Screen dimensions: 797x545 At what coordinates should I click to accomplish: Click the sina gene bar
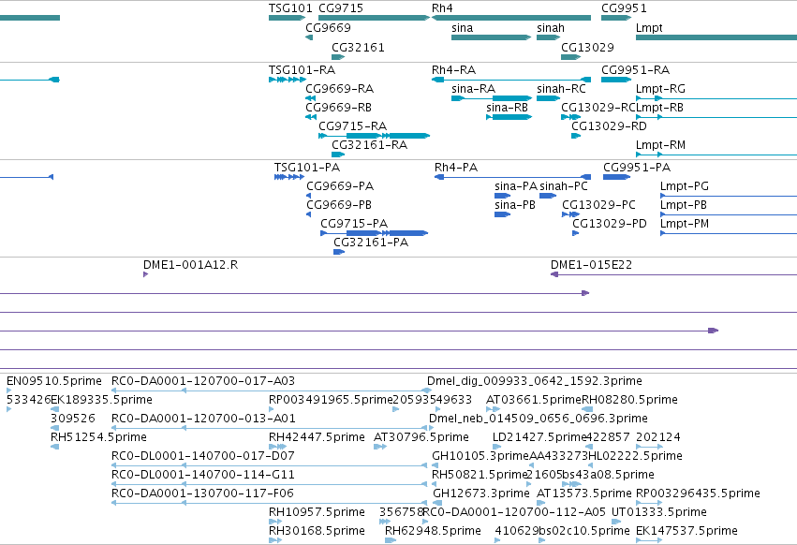[491, 37]
